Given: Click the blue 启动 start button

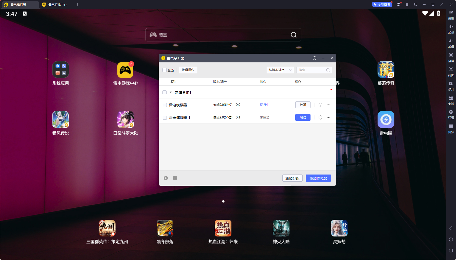Looking at the screenshot, I should (303, 117).
